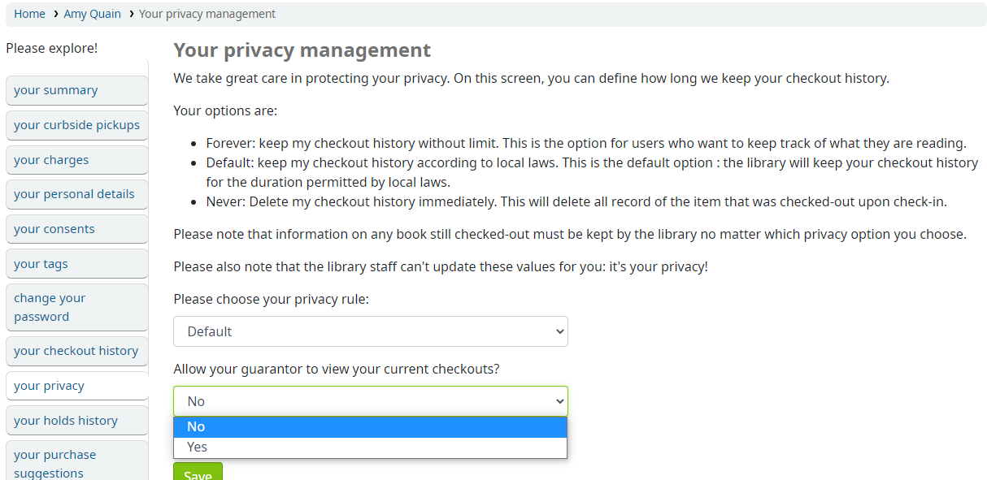Image resolution: width=987 pixels, height=480 pixels.
Task: View your checkout history
Action: [x=77, y=351]
